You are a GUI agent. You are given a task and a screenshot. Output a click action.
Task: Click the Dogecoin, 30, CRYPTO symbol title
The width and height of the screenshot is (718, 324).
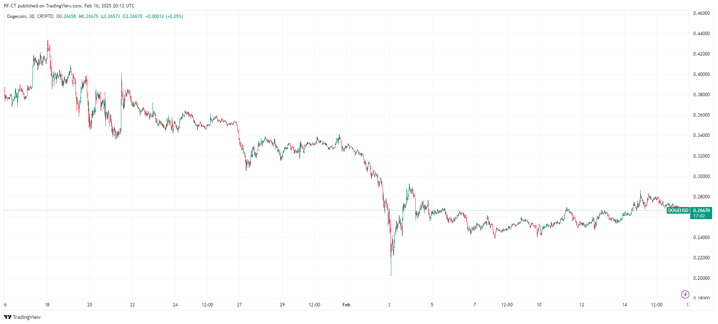click(x=30, y=16)
